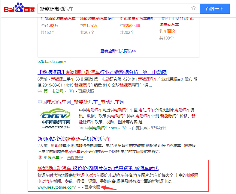Open 【数据资讯】新能源电动汽车行业产销数据分析 result

click(102, 72)
